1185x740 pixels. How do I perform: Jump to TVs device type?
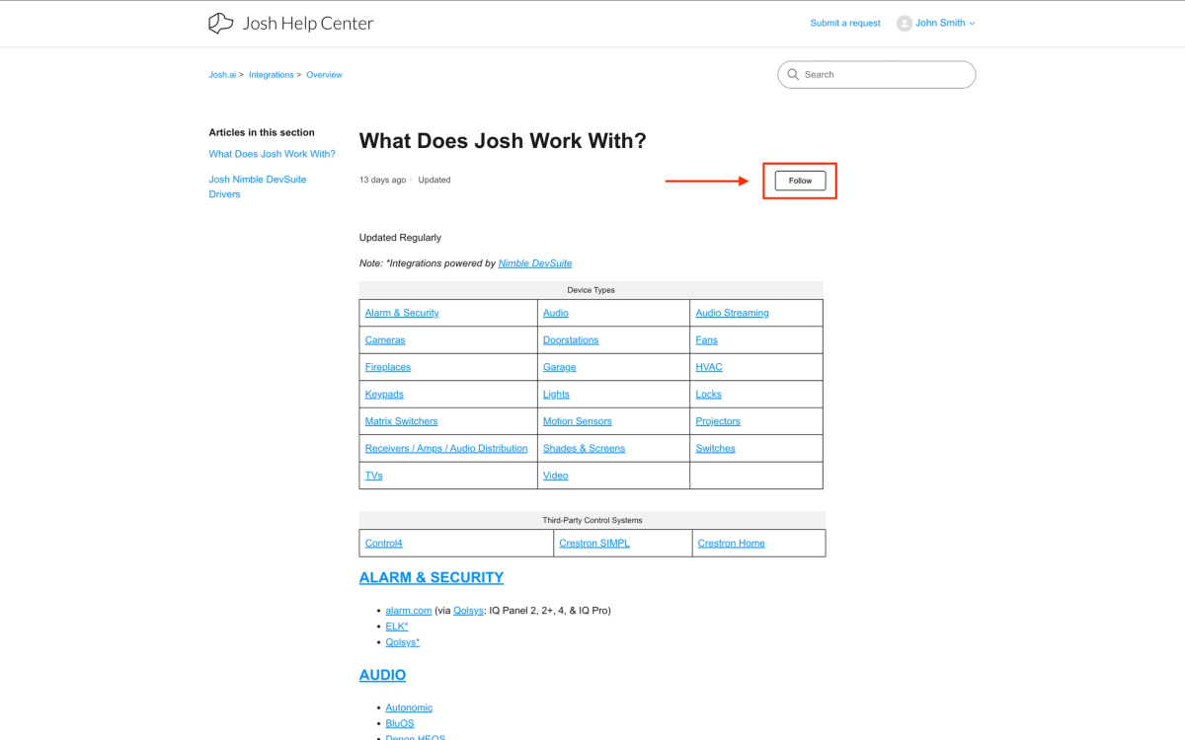(x=374, y=476)
